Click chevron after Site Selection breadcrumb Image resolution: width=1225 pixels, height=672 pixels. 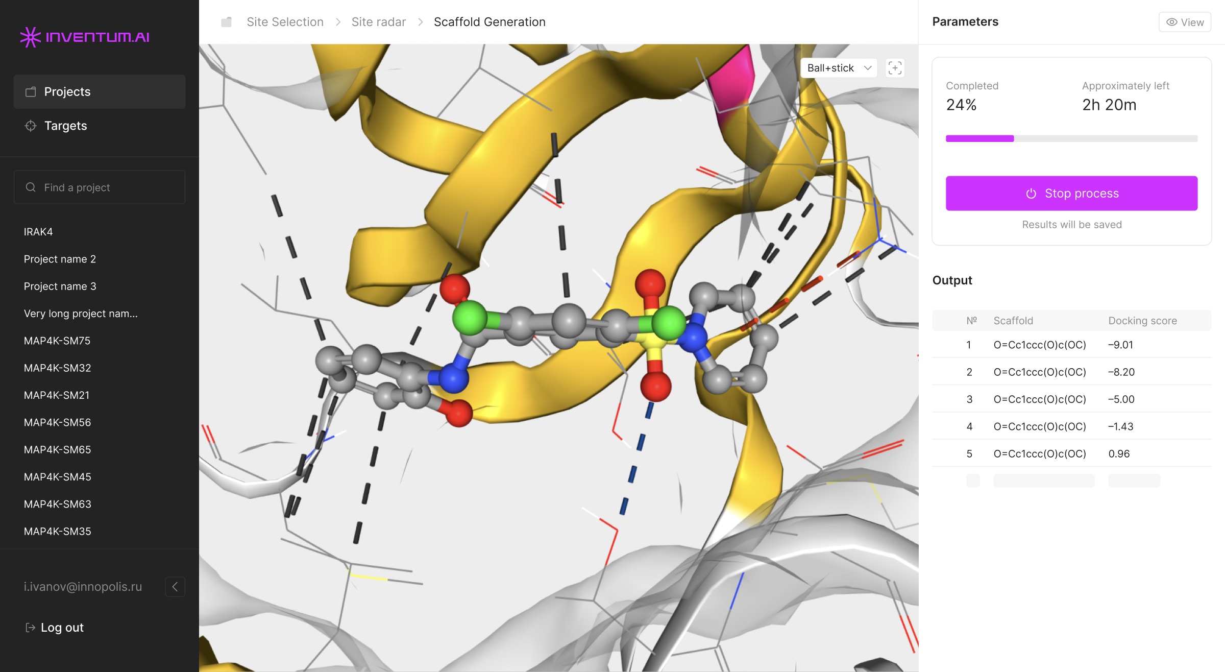click(x=338, y=22)
